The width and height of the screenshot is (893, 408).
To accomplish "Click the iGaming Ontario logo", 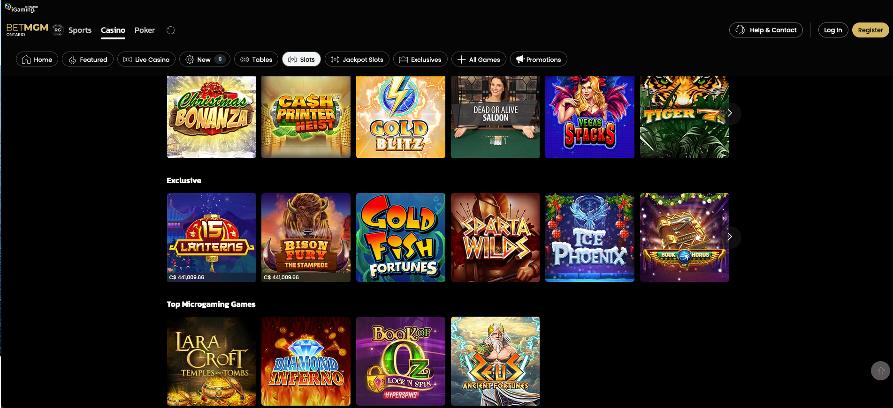I will (22, 8).
